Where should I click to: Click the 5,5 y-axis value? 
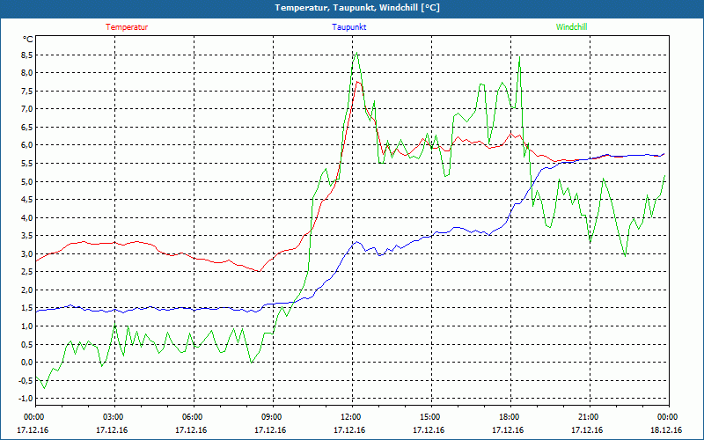[27, 164]
